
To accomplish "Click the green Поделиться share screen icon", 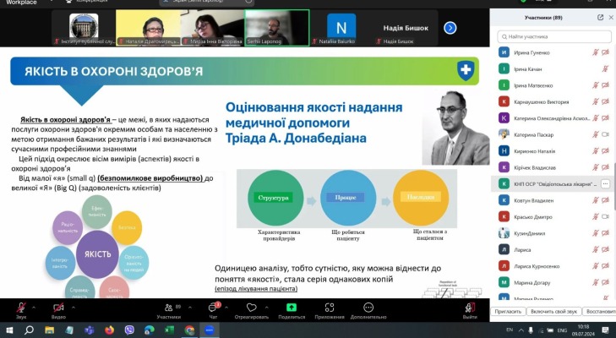I will 292,308.
